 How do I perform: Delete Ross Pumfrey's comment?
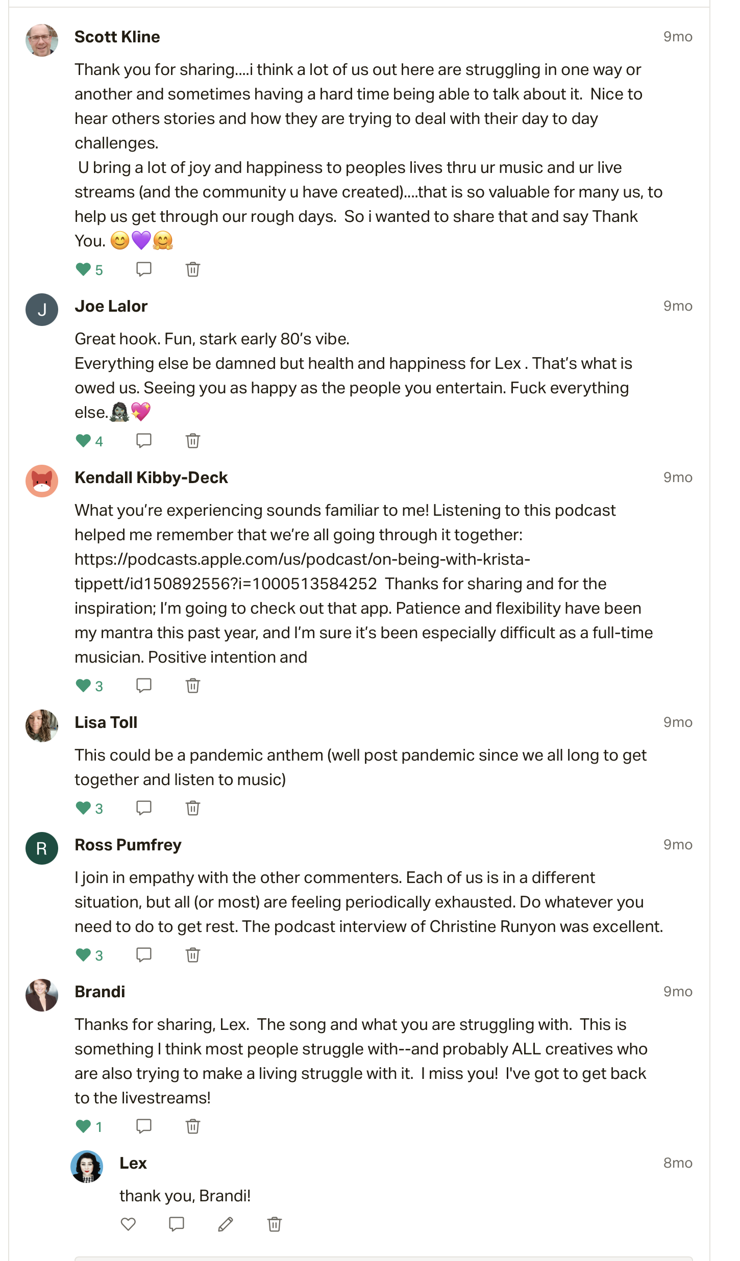click(193, 955)
